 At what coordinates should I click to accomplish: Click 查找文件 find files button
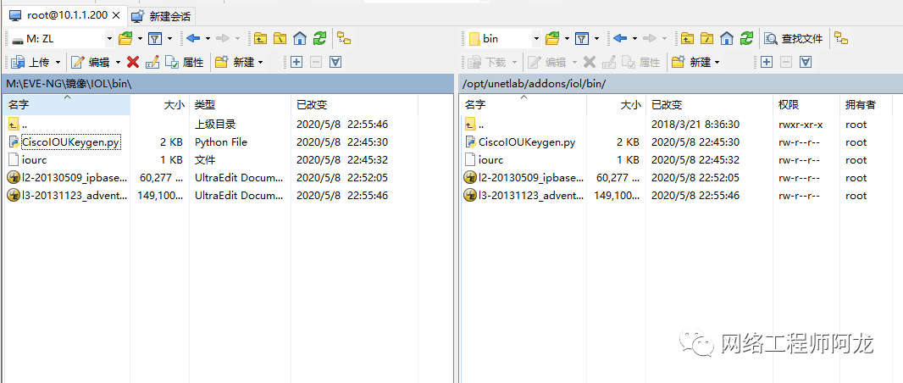click(x=794, y=39)
